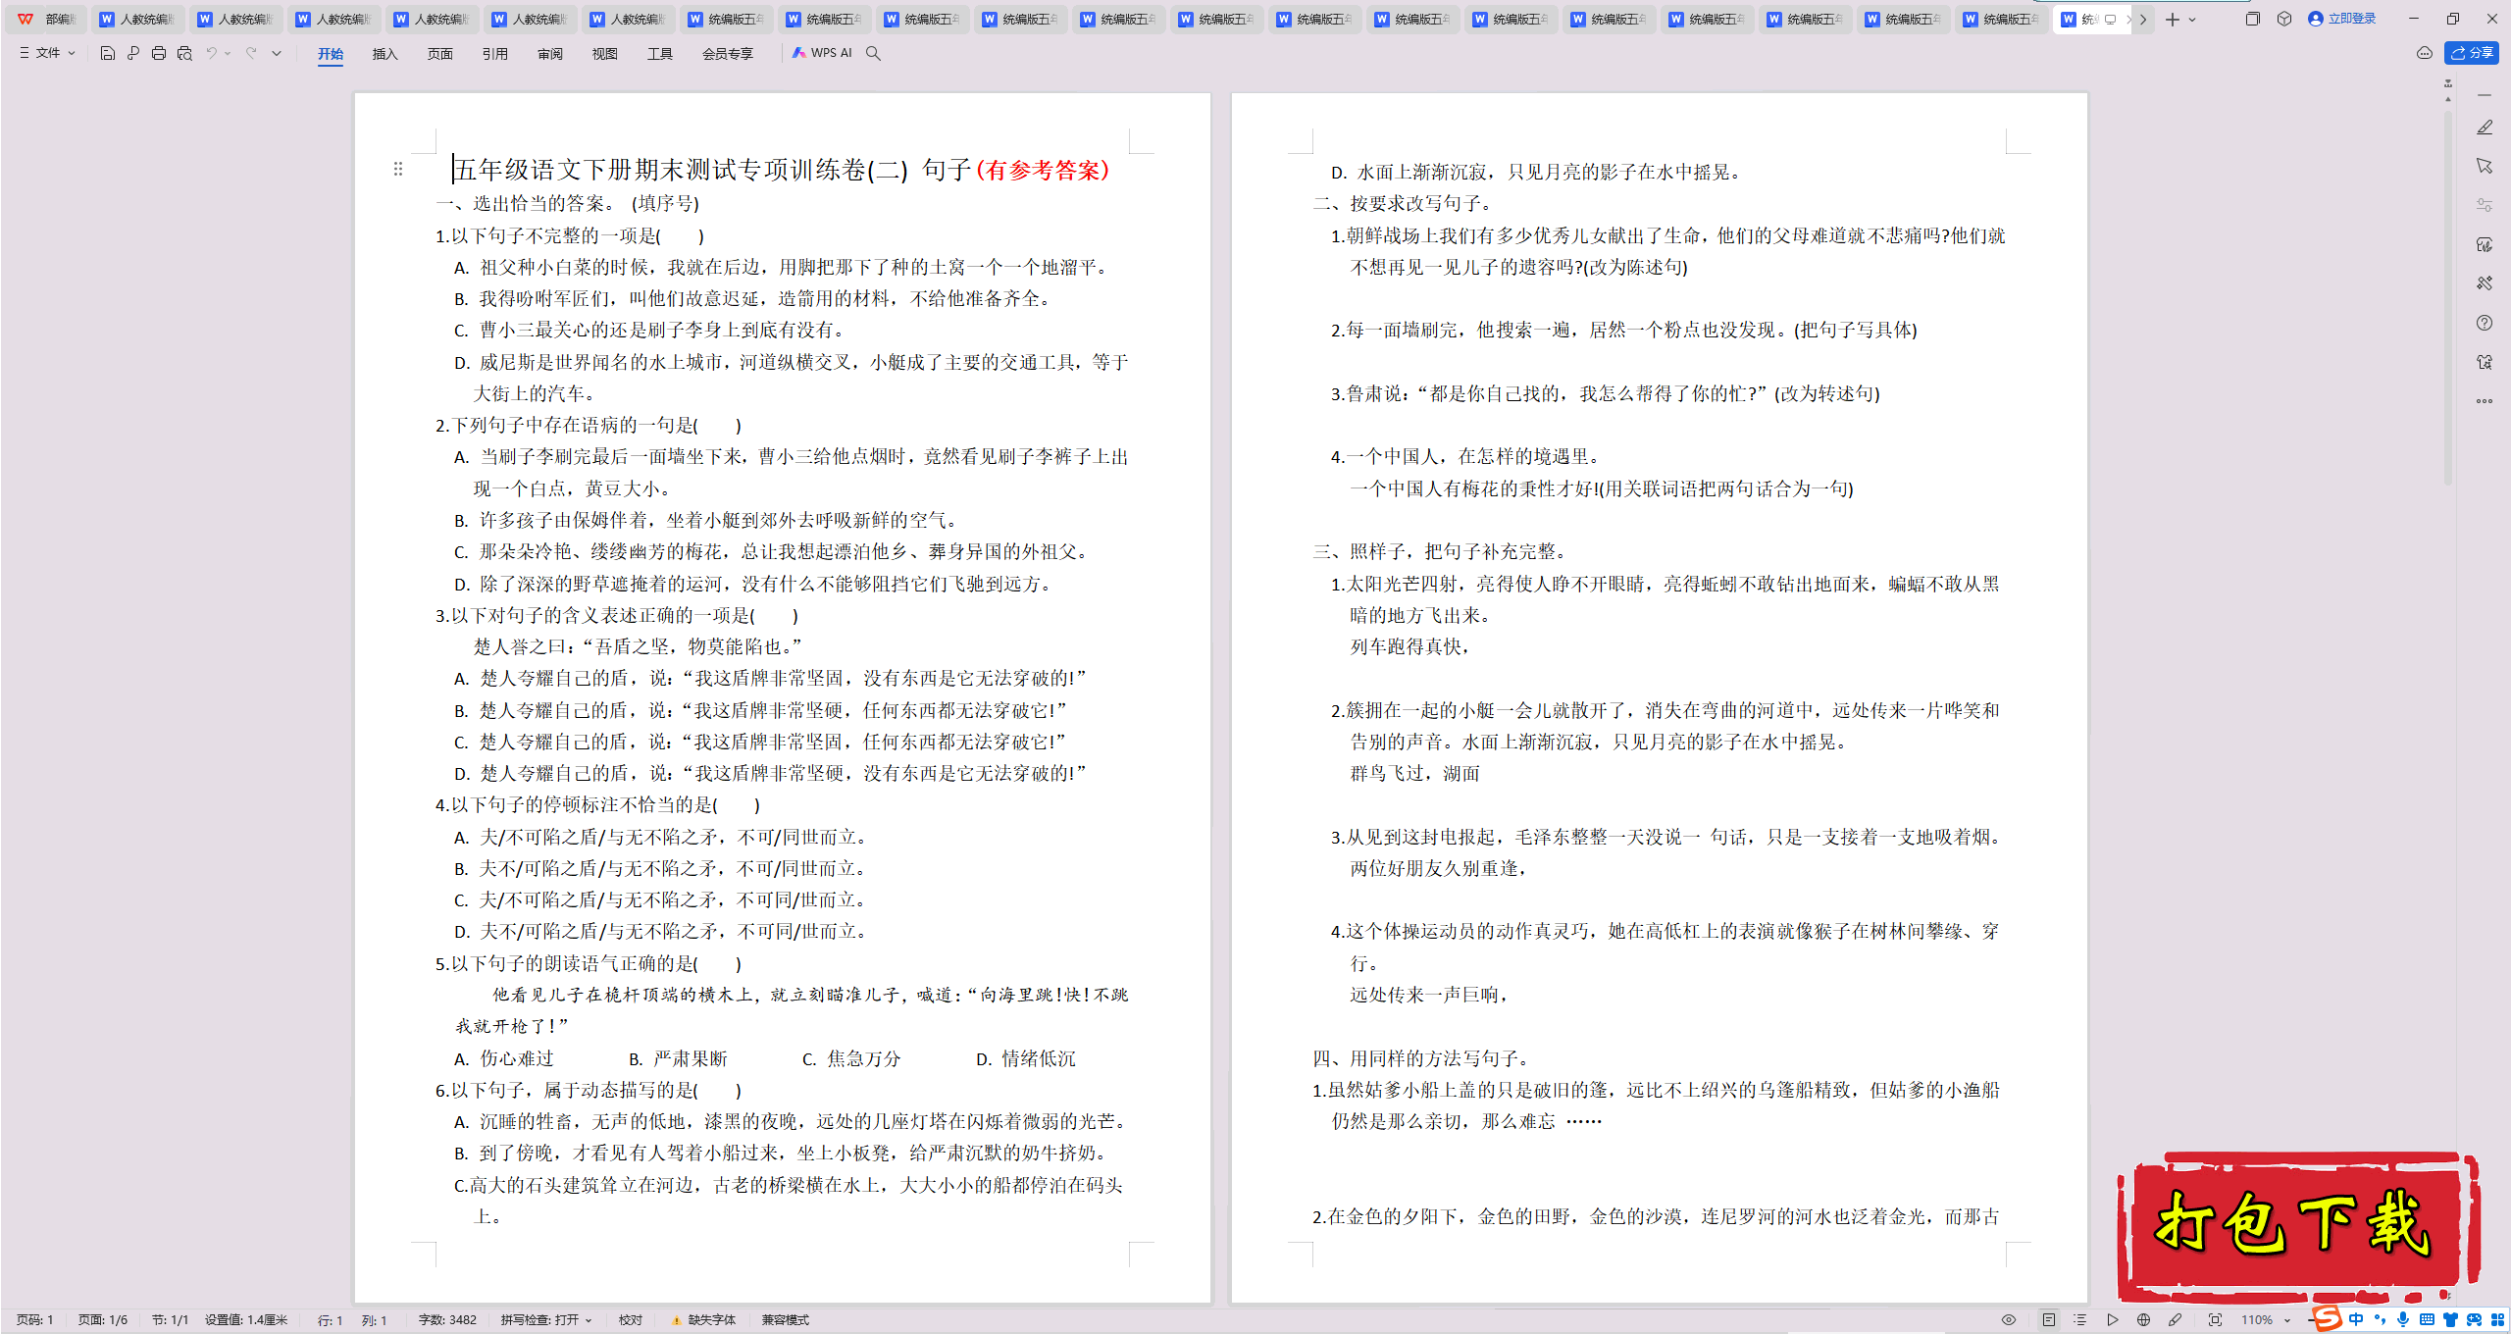Click the Print icon
The width and height of the screenshot is (2511, 1334).
click(159, 53)
